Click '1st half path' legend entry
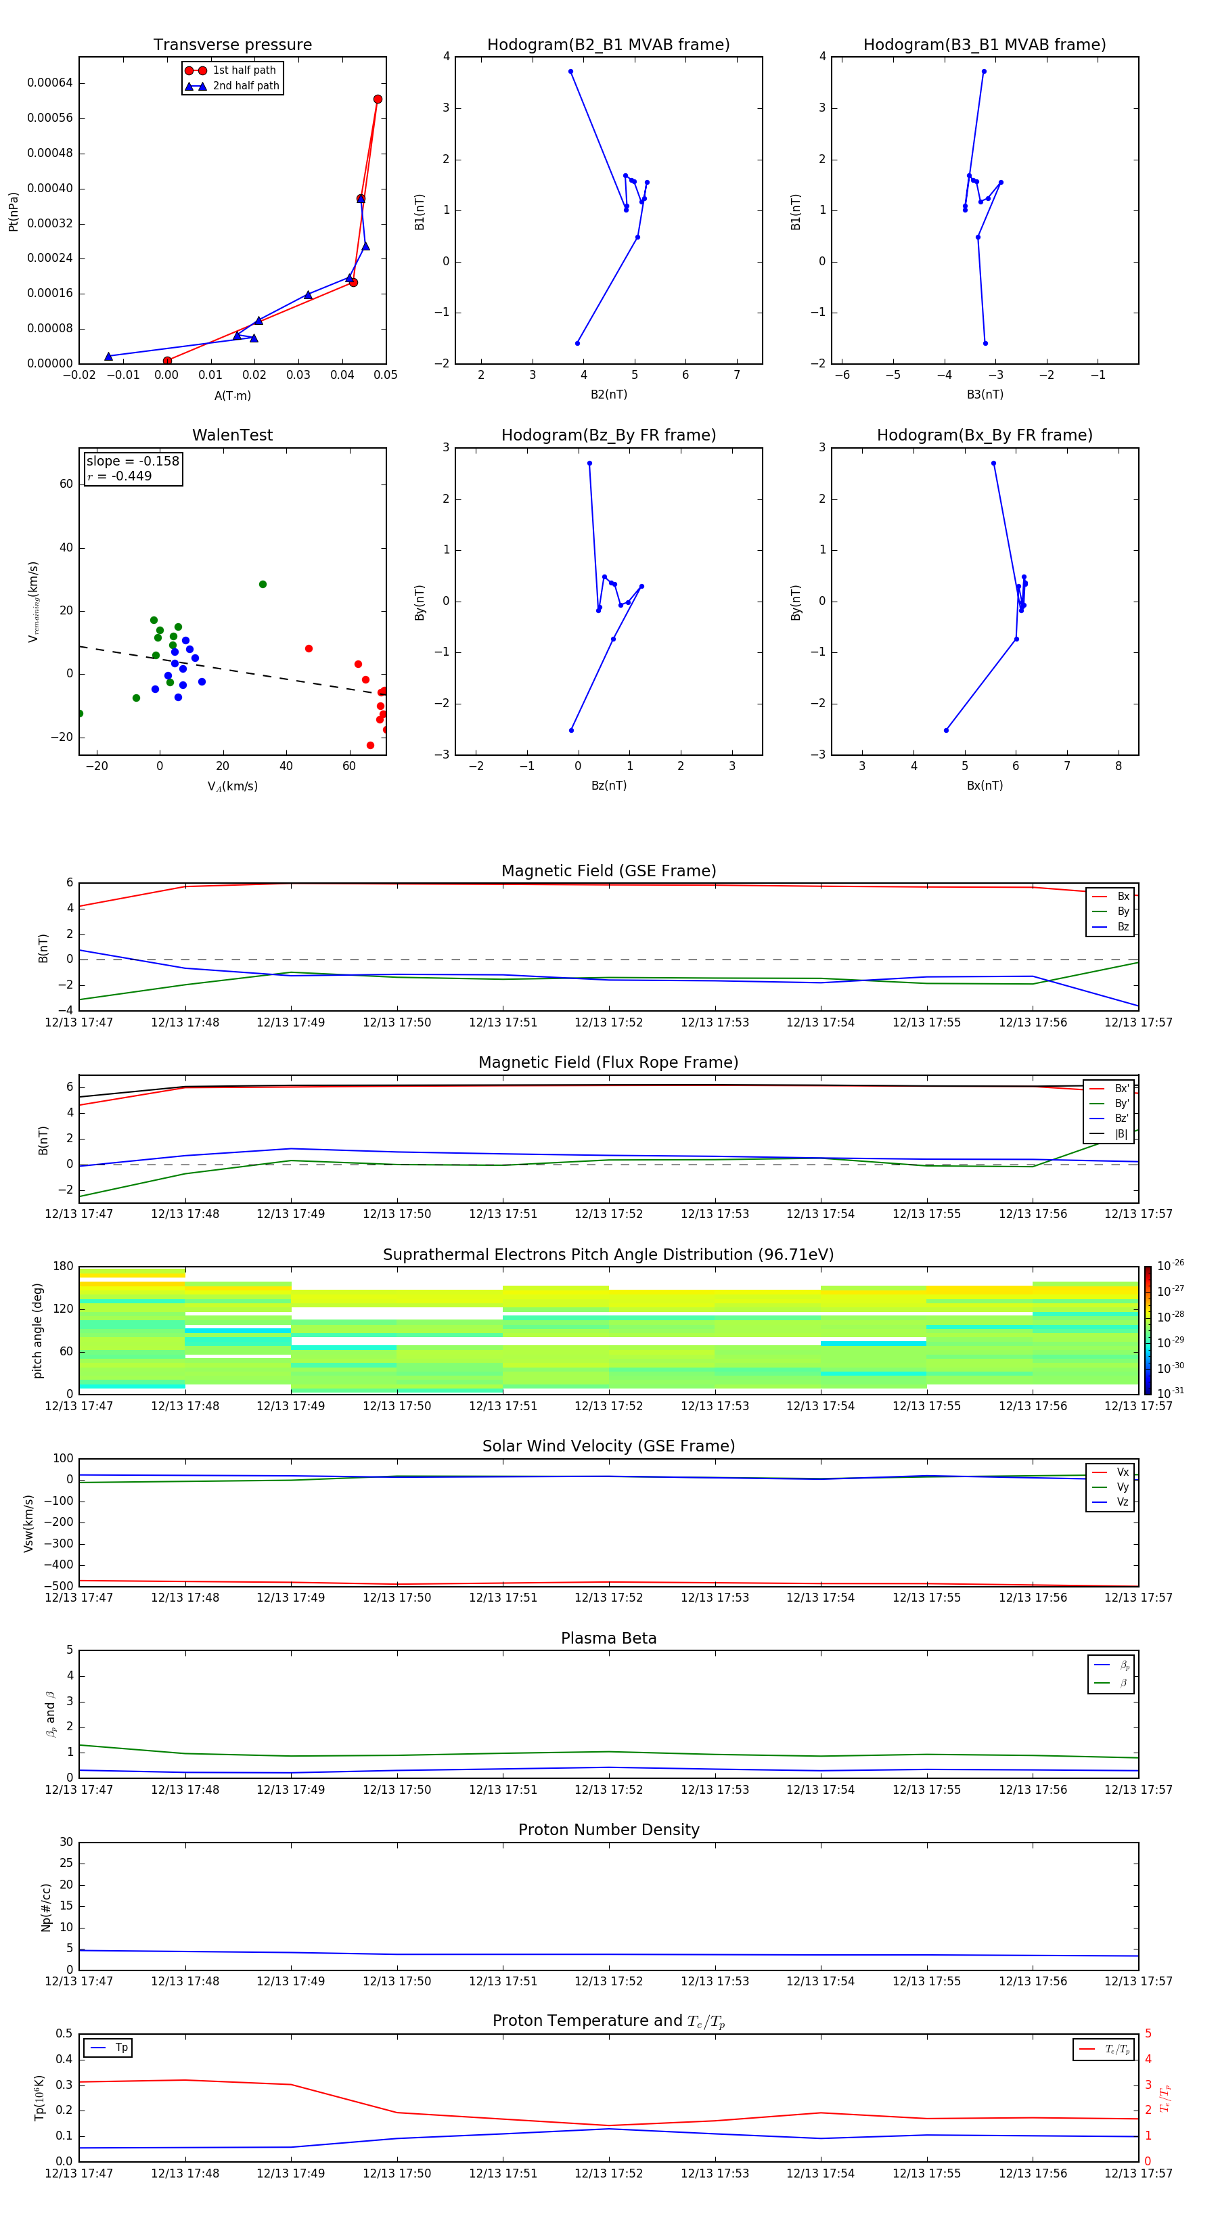This screenshot has height=2233, width=1218. click(231, 70)
